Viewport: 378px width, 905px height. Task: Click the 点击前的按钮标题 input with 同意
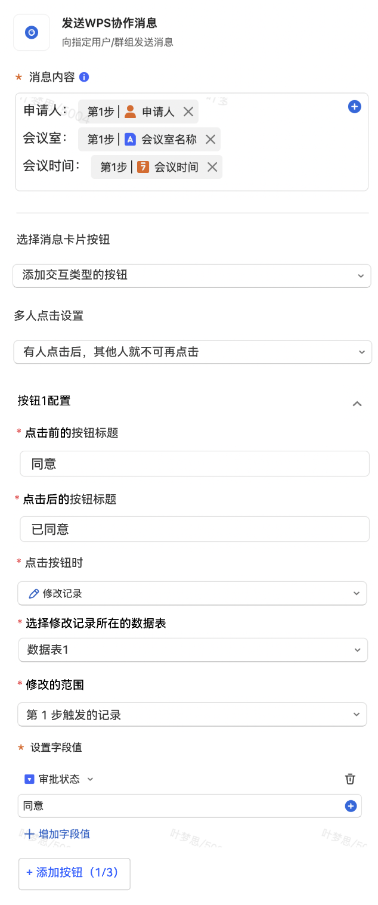[x=194, y=464]
